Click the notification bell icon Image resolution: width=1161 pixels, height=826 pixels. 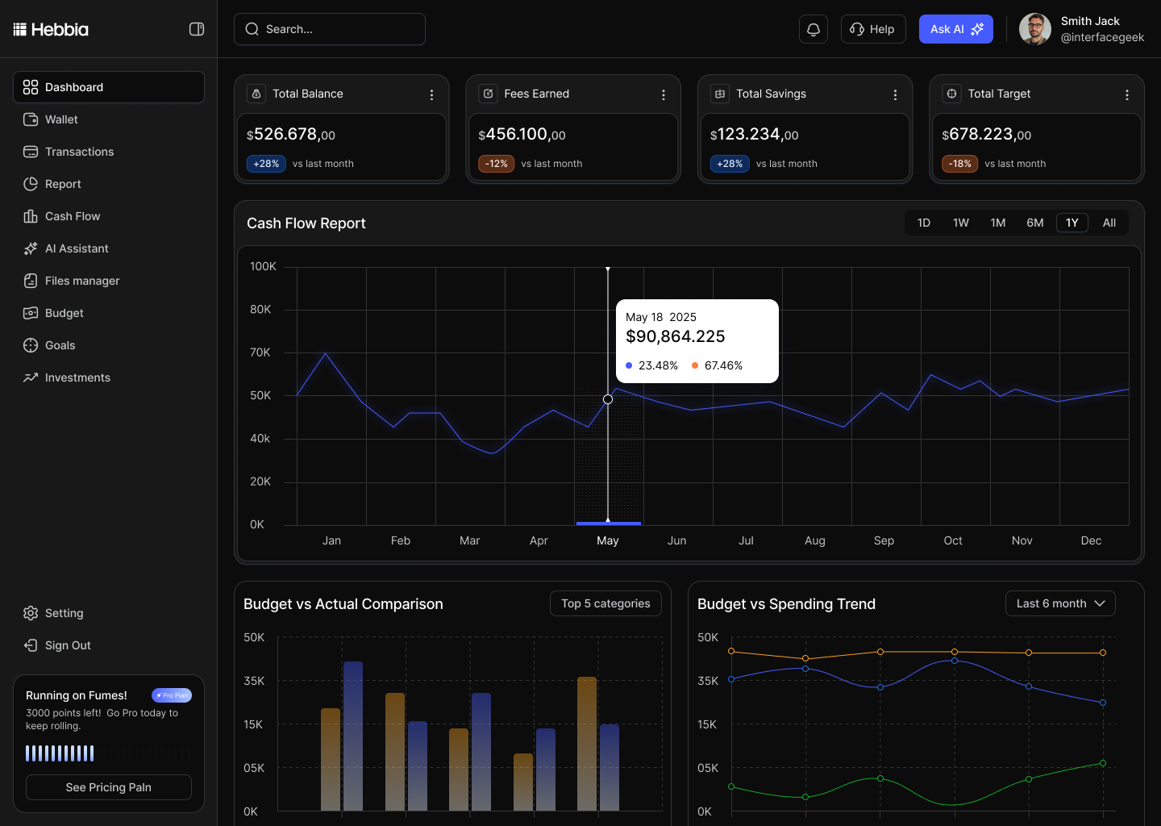(814, 29)
